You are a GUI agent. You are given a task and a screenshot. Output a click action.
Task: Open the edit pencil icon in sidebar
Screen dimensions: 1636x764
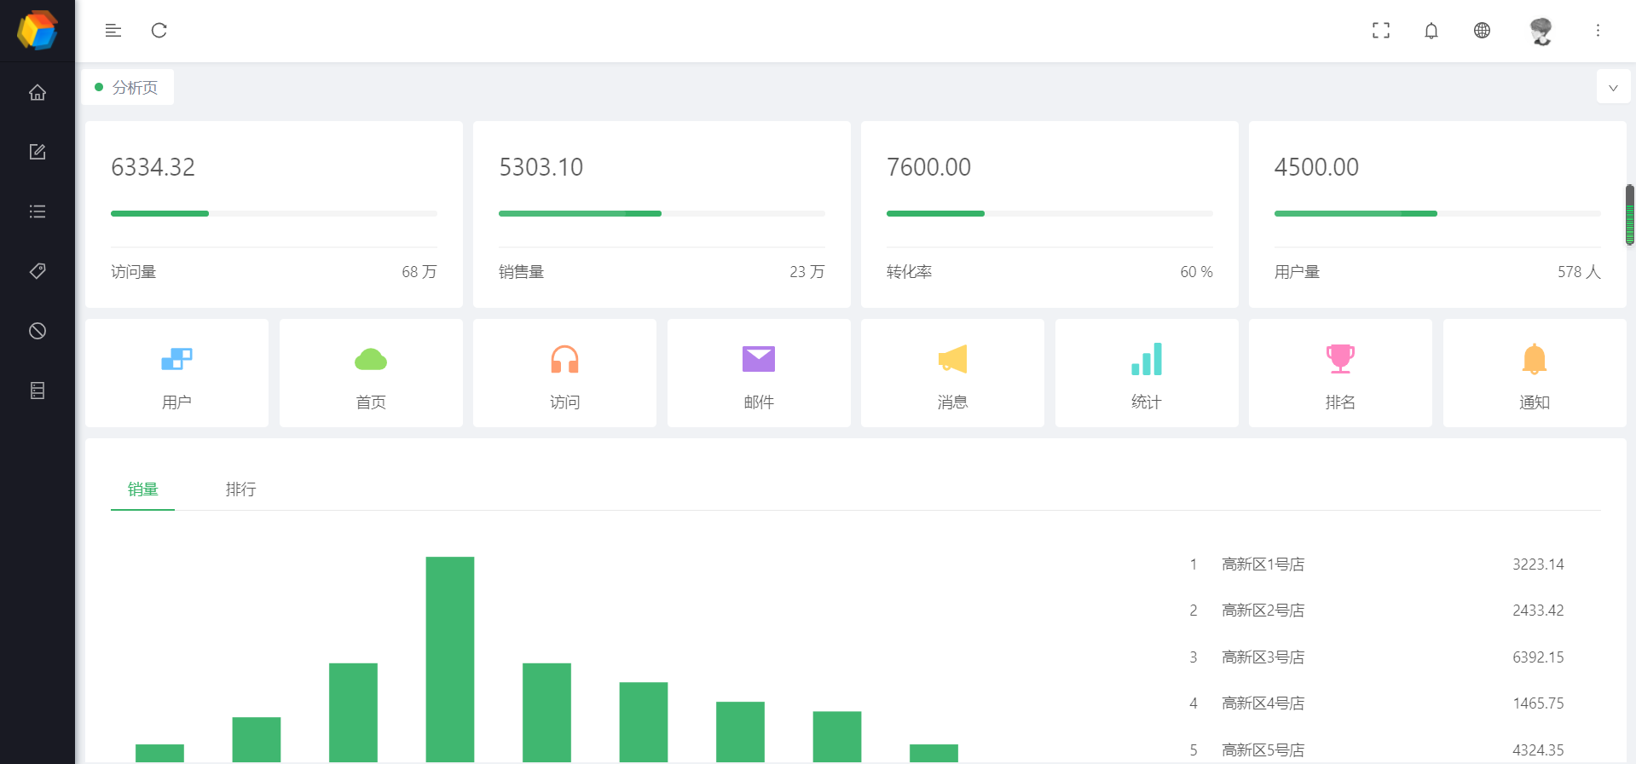tap(38, 152)
